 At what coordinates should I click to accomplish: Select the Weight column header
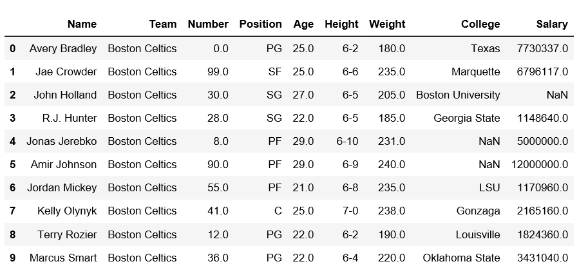tap(387, 24)
